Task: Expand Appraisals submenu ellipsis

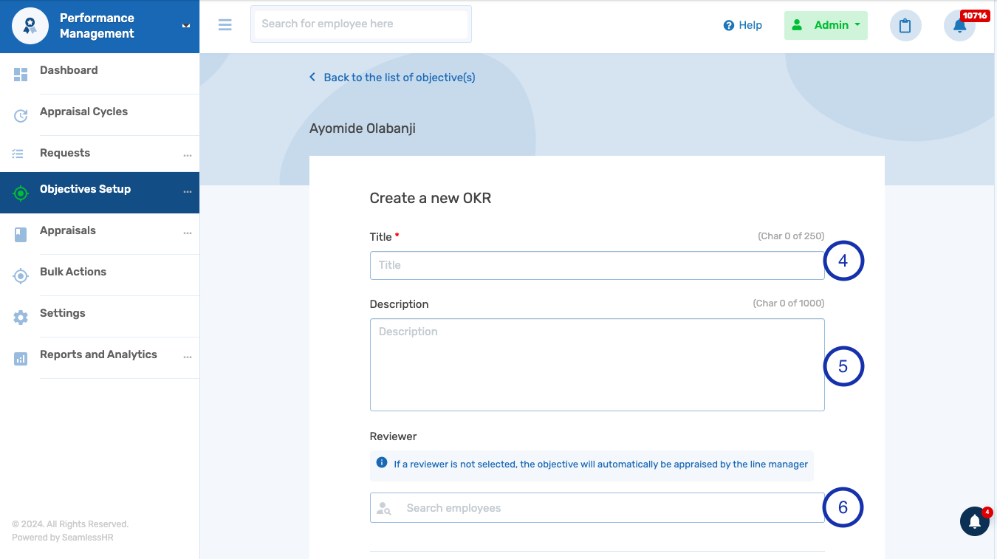Action: (188, 233)
